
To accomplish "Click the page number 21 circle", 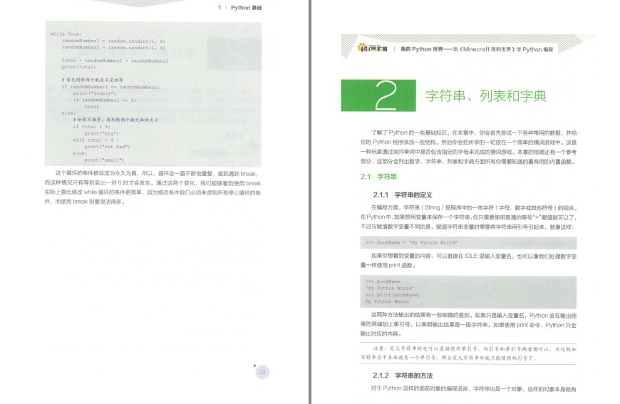I will (x=262, y=373).
